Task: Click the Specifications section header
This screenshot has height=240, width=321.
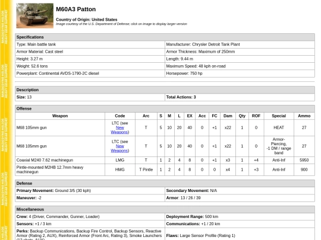Action: coord(165,37)
